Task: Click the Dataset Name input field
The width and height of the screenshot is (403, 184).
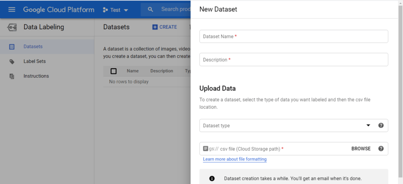Action: coord(294,36)
